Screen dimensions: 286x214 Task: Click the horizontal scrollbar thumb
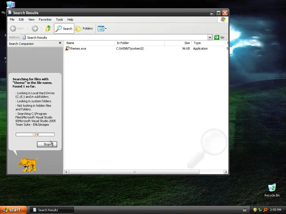(x=134, y=172)
